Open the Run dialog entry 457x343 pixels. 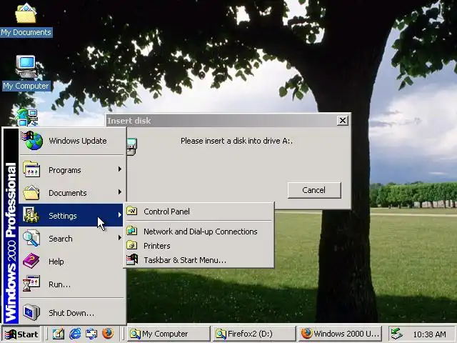tap(72, 284)
